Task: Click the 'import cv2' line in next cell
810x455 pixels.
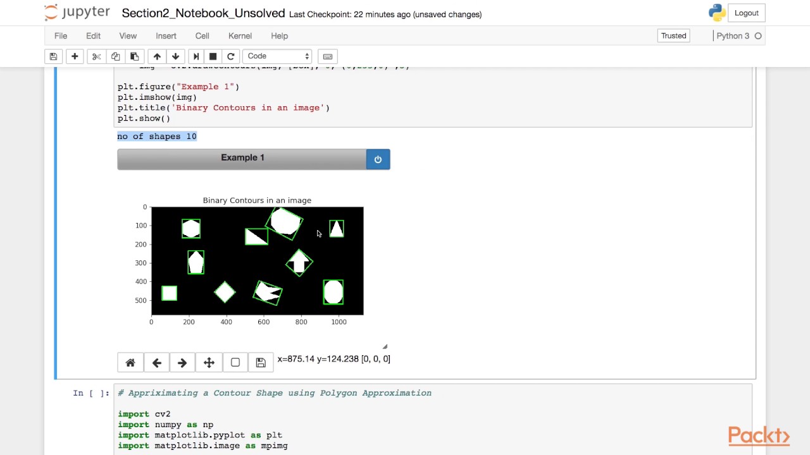Action: (144, 414)
